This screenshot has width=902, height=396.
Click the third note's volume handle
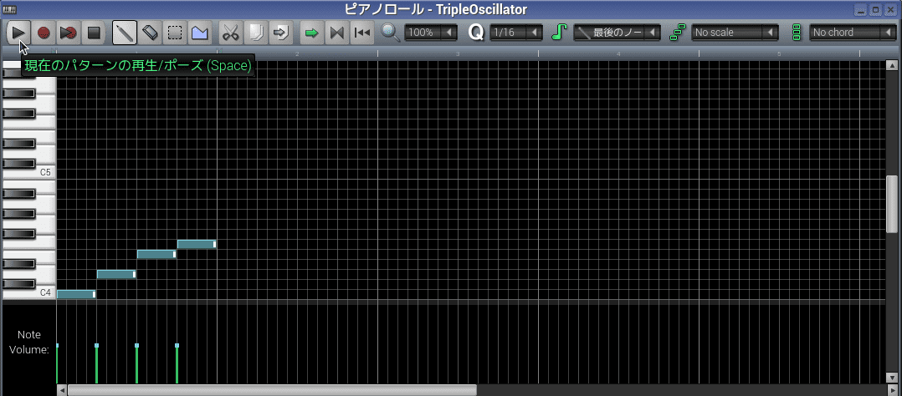(x=137, y=345)
